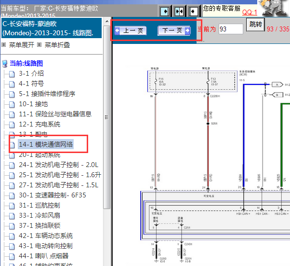The height and width of the screenshot is (266, 290).
Task: Open 27-1 发动机电子控制 - 1.5L section
Action: [58, 185]
